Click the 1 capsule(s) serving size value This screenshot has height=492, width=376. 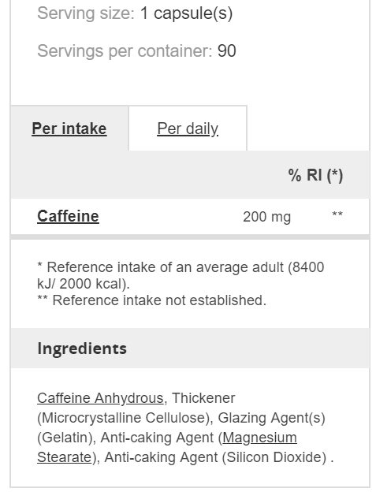[186, 13]
